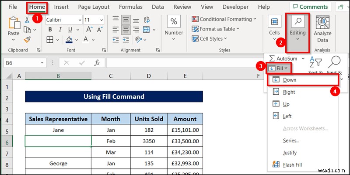Toggle Center horizontal alignment
Viewport: 350px width, 175px height.
(126, 30)
